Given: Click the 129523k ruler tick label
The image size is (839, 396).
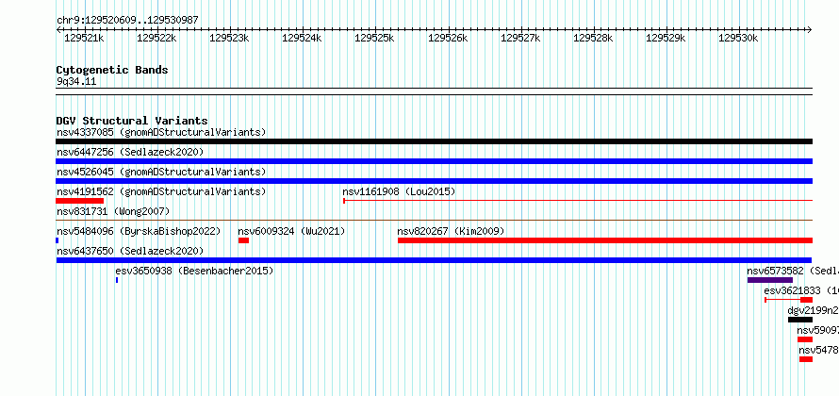Looking at the screenshot, I should [x=229, y=38].
